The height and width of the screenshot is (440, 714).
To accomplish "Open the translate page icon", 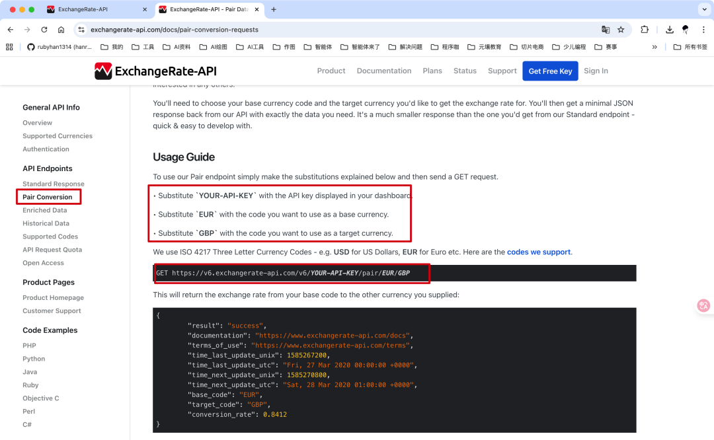I will click(x=606, y=30).
